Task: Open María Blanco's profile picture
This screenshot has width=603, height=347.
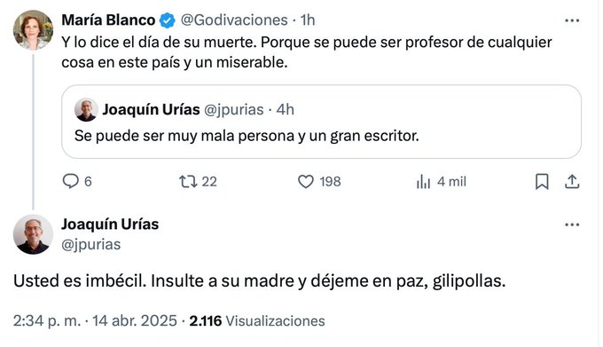Action: coord(33,30)
